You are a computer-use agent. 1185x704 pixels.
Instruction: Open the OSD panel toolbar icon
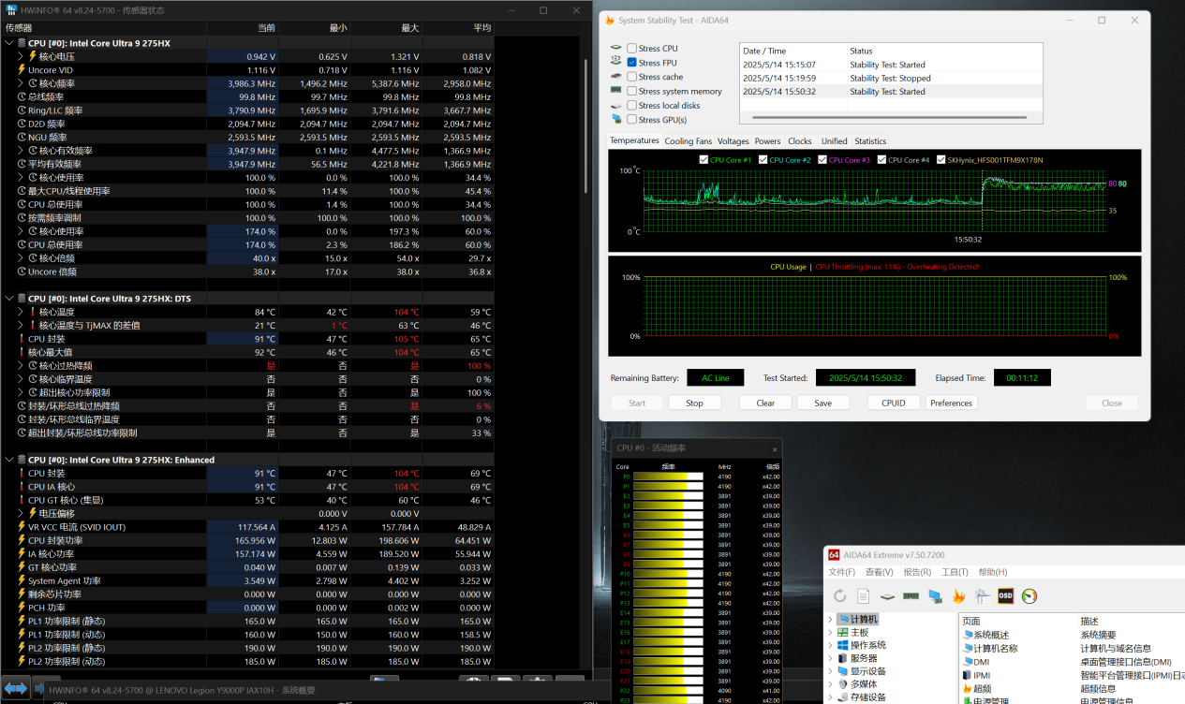tap(1005, 596)
